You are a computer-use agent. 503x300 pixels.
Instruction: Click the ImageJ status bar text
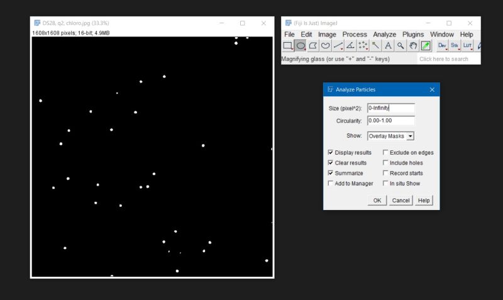335,59
